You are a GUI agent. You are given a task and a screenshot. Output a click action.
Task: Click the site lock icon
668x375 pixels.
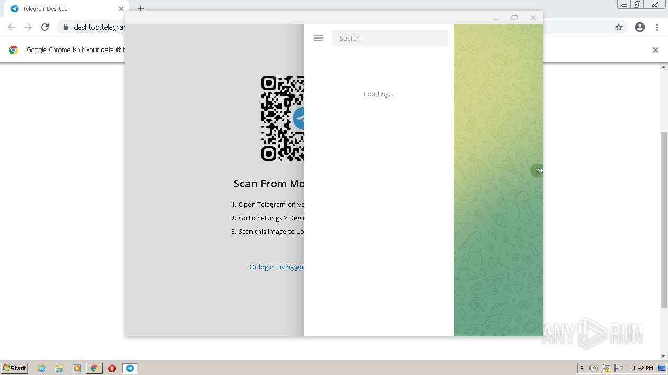pyautogui.click(x=65, y=27)
